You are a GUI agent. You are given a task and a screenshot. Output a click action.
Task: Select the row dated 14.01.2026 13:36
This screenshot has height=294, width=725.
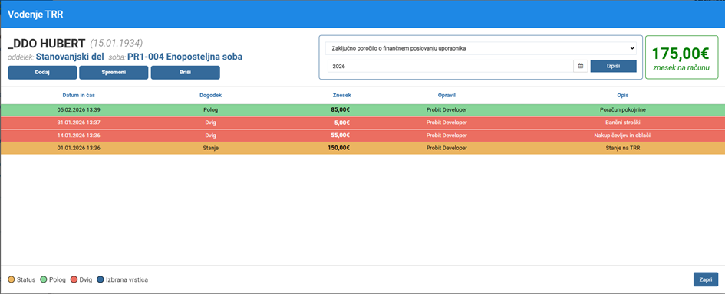tap(362, 136)
